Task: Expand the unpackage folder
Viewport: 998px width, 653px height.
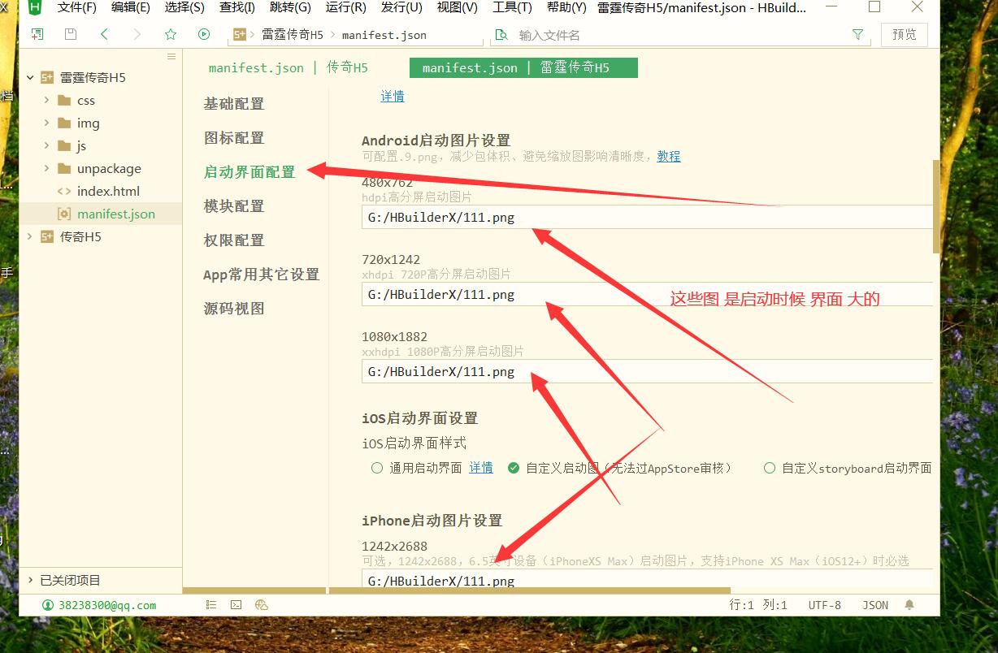Action: point(47,169)
